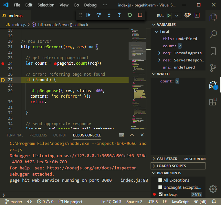Switch to the TERMINAL tab
Viewport: 221px width, 205px height.
15,135
